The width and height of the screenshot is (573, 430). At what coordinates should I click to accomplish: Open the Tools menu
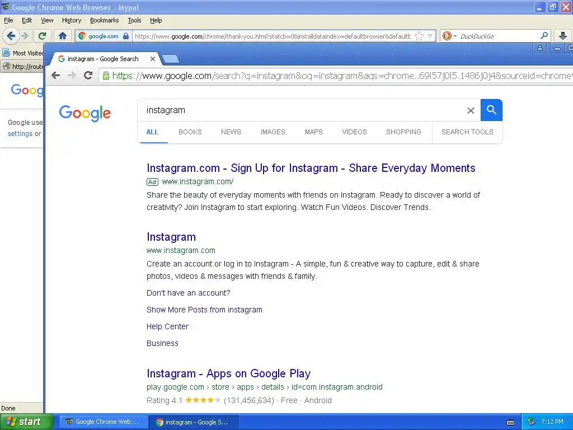134,20
